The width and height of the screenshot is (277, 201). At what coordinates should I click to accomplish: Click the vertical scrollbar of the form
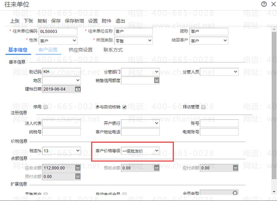click(x=274, y=105)
